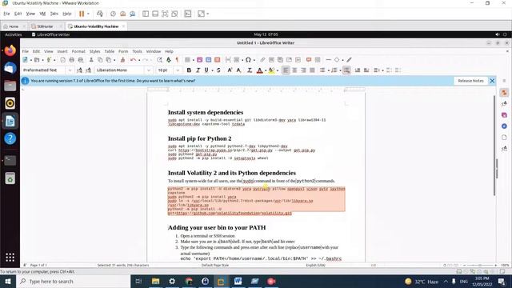Toggle Formatting Marks pilcrow button
This screenshot has width=512, height=288.
pos(178,60)
